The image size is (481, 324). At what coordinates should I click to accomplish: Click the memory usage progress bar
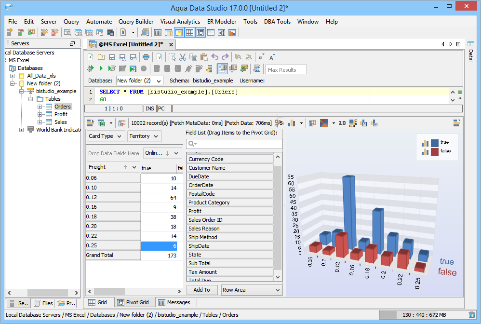pyautogui.click(x=423, y=315)
